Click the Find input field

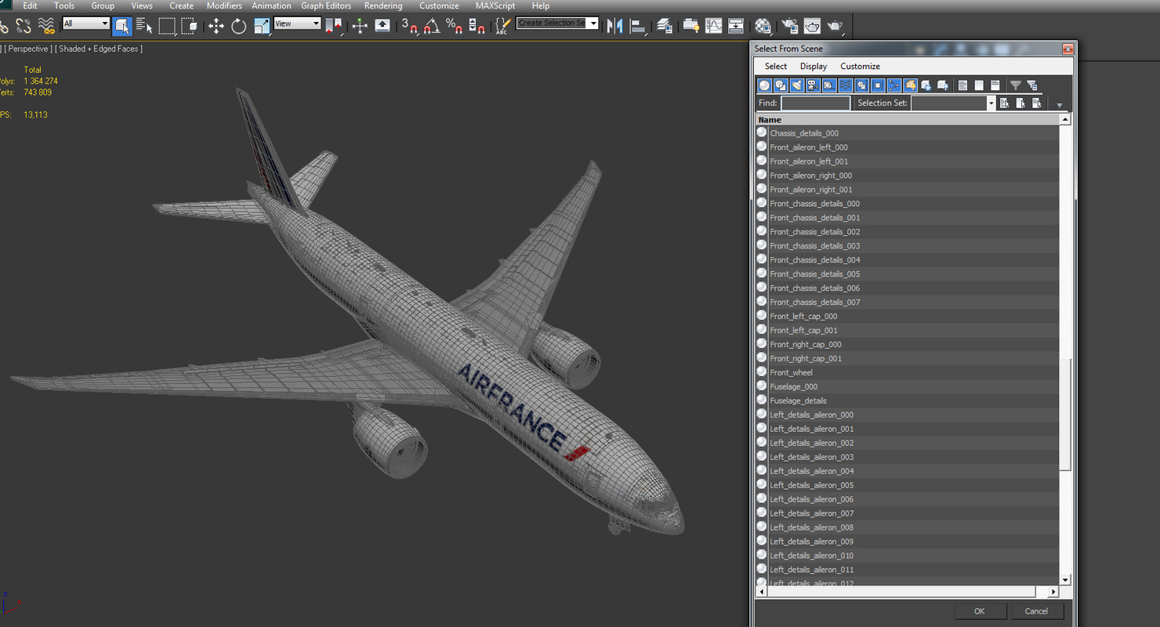pyautogui.click(x=815, y=103)
